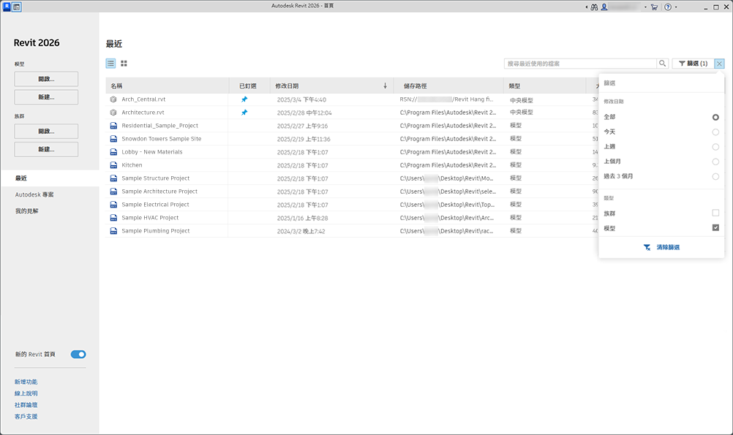733x435 pixels.
Task: Click the sort arrow in 修改日期 column
Action: pos(386,86)
